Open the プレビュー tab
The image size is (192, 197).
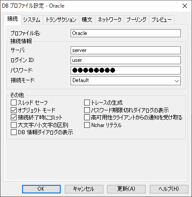pos(161,20)
